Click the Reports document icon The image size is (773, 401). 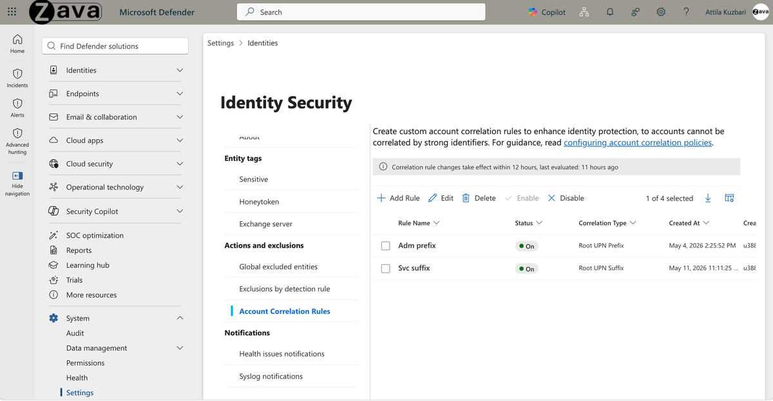click(54, 250)
